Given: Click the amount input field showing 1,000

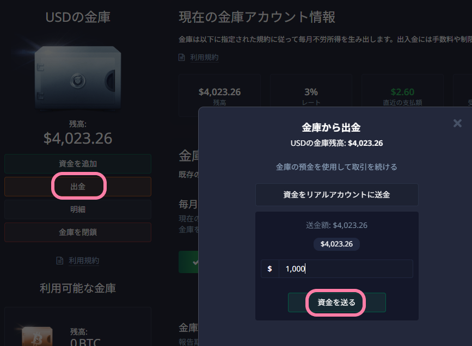Looking at the screenshot, I should tap(346, 269).
